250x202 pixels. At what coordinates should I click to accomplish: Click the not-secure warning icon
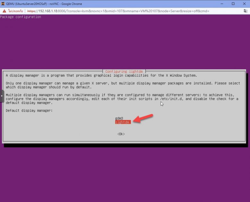point(4,11)
